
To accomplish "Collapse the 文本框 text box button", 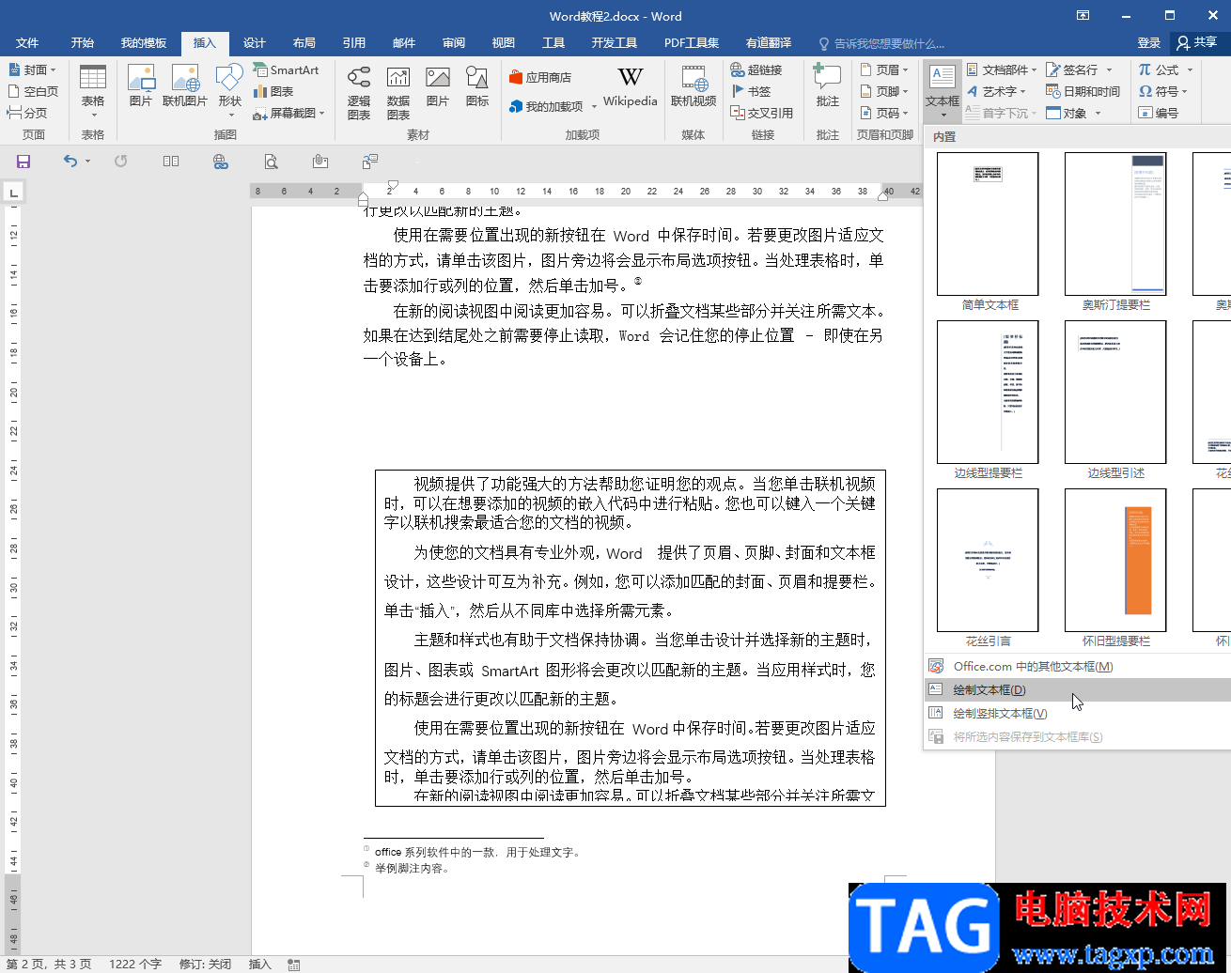I will point(943,91).
